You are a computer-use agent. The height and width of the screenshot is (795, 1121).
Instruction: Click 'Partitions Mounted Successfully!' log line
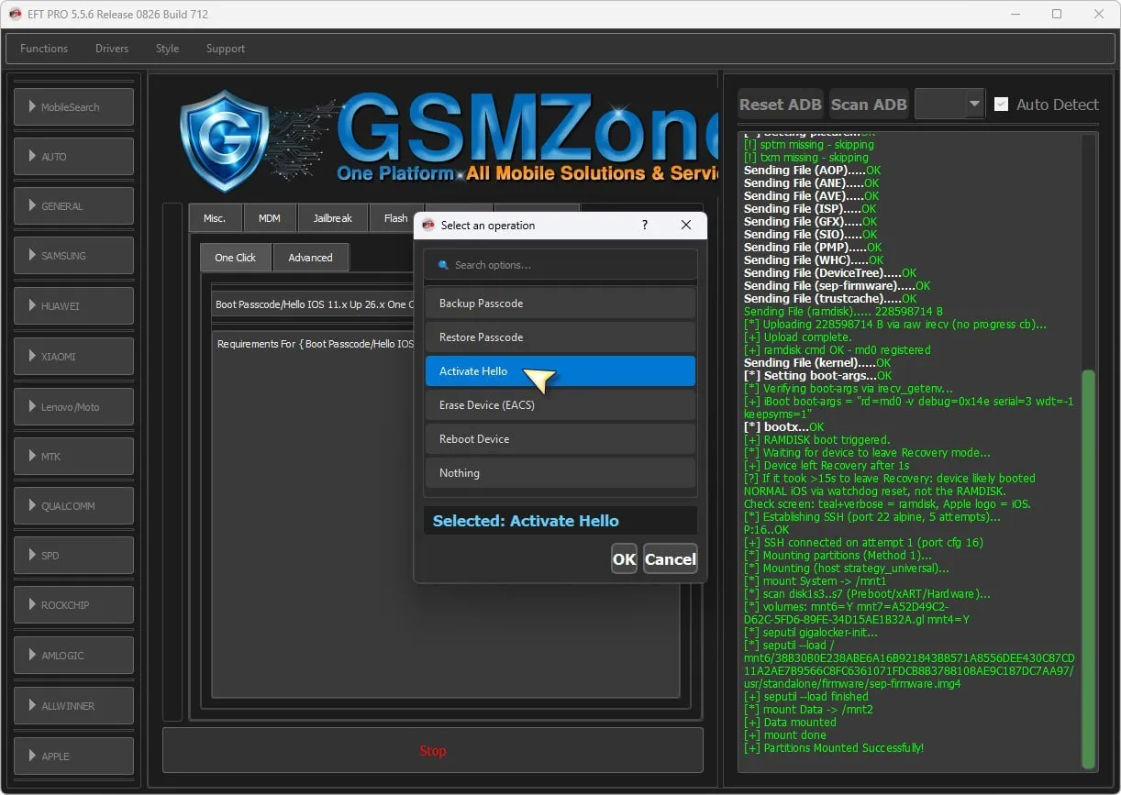pos(834,748)
